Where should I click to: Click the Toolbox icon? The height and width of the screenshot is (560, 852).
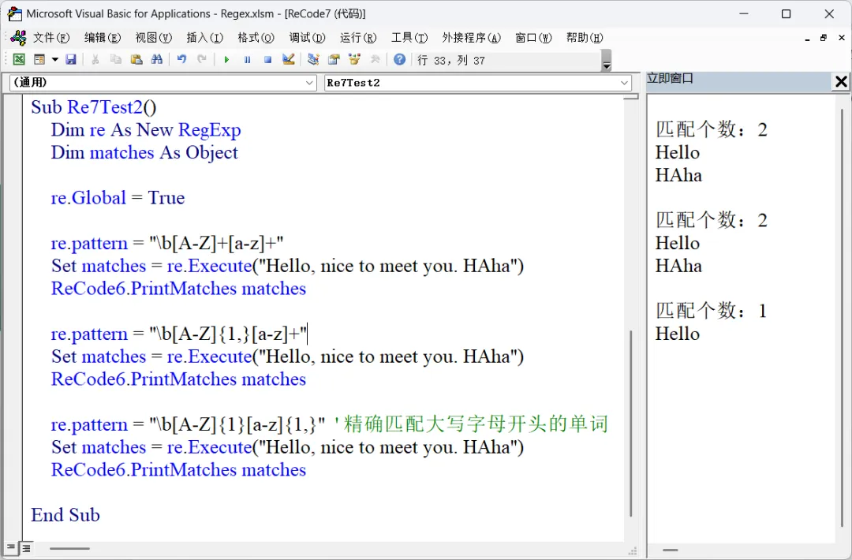[x=375, y=59]
